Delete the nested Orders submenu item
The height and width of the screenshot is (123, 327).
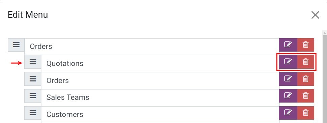click(x=305, y=79)
